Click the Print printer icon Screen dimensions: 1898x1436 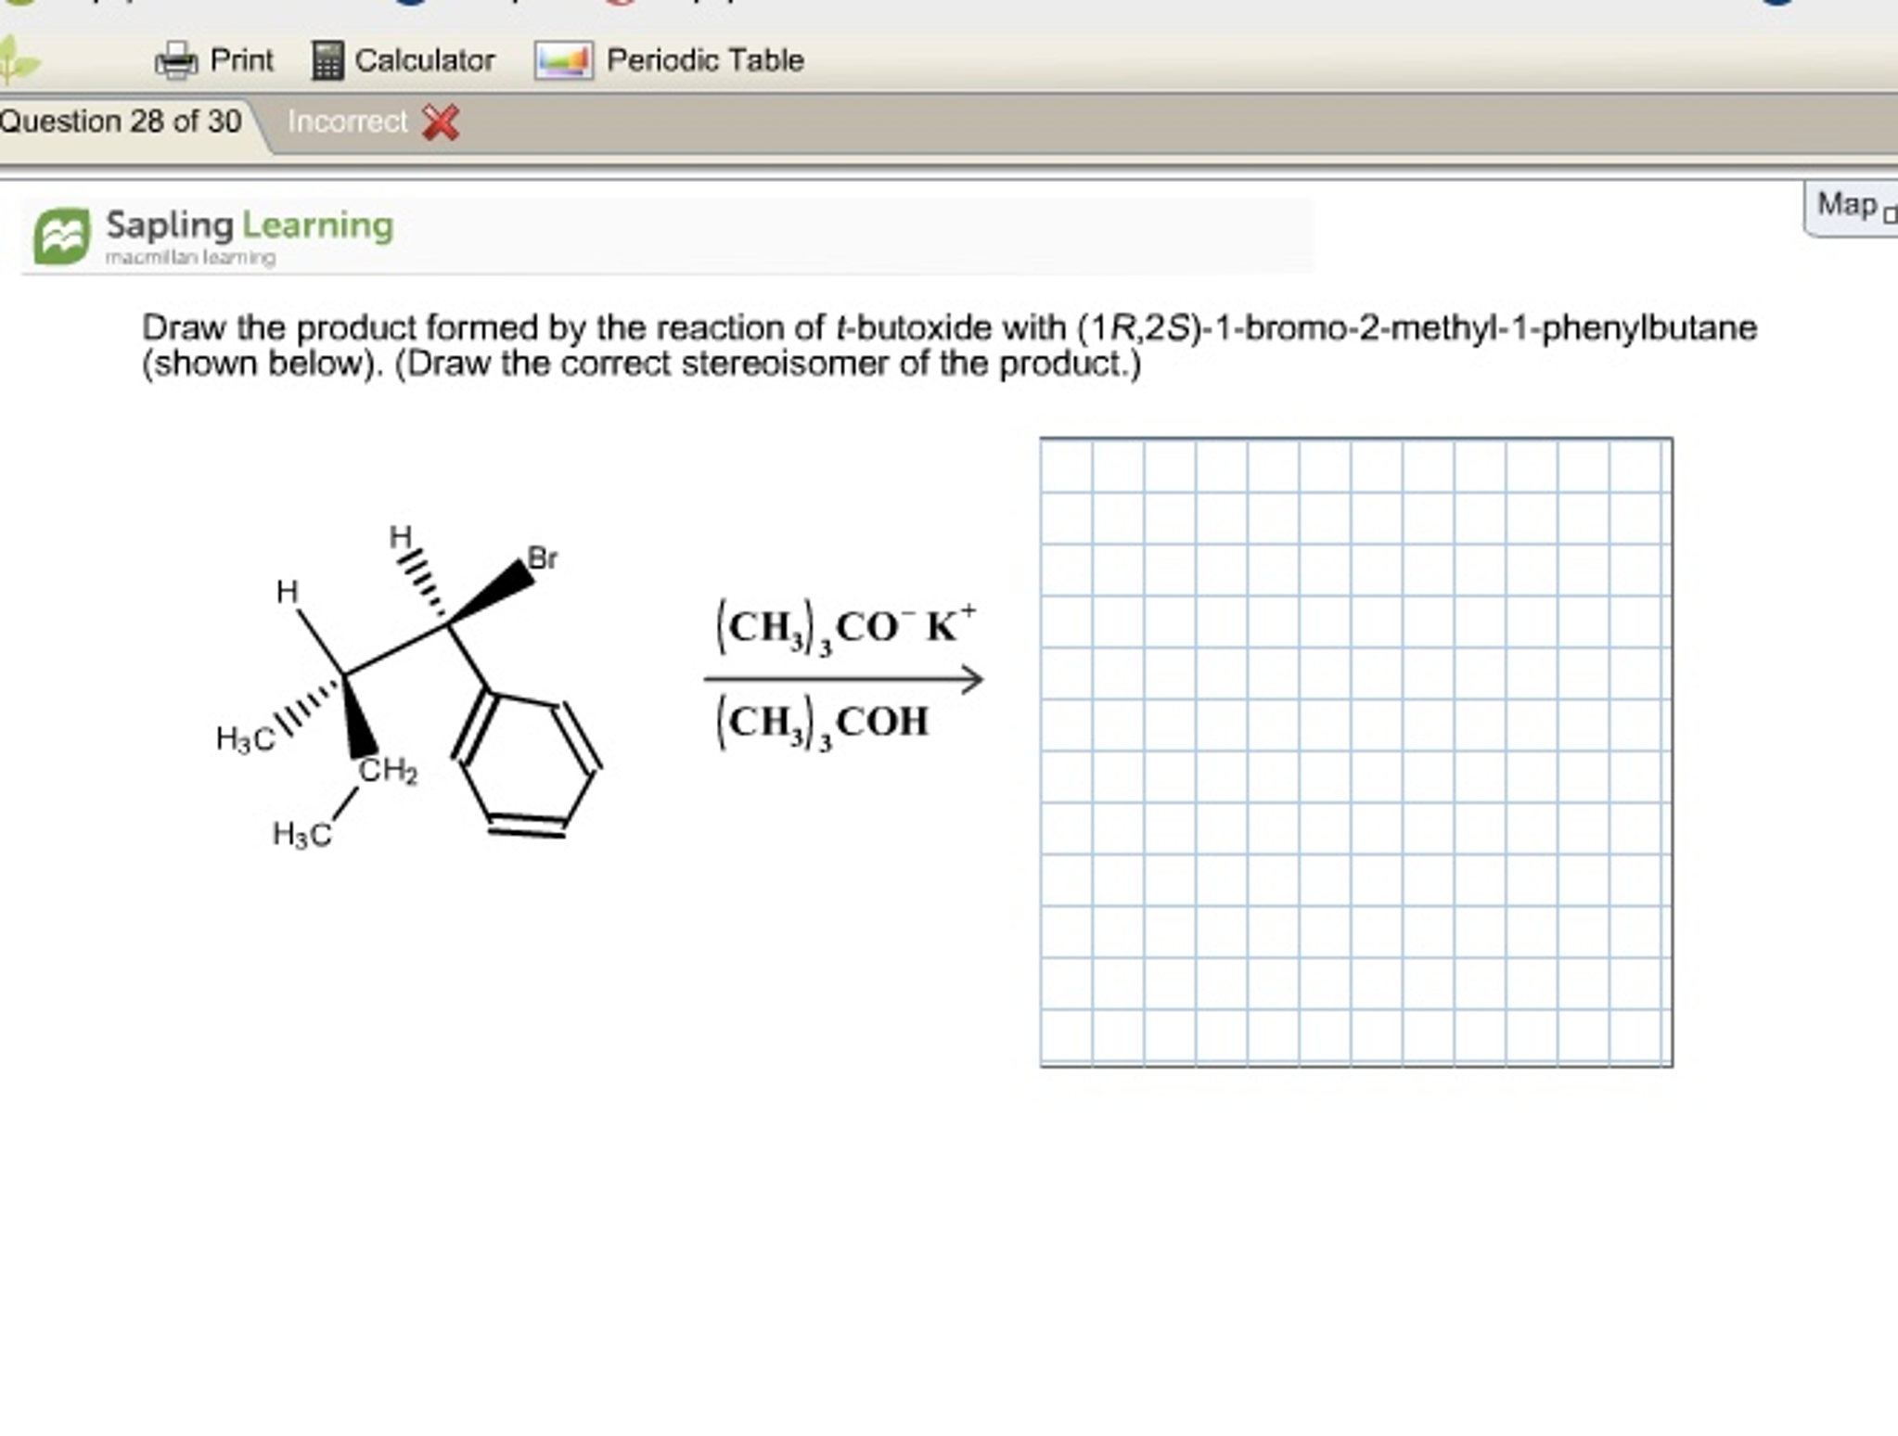click(176, 60)
